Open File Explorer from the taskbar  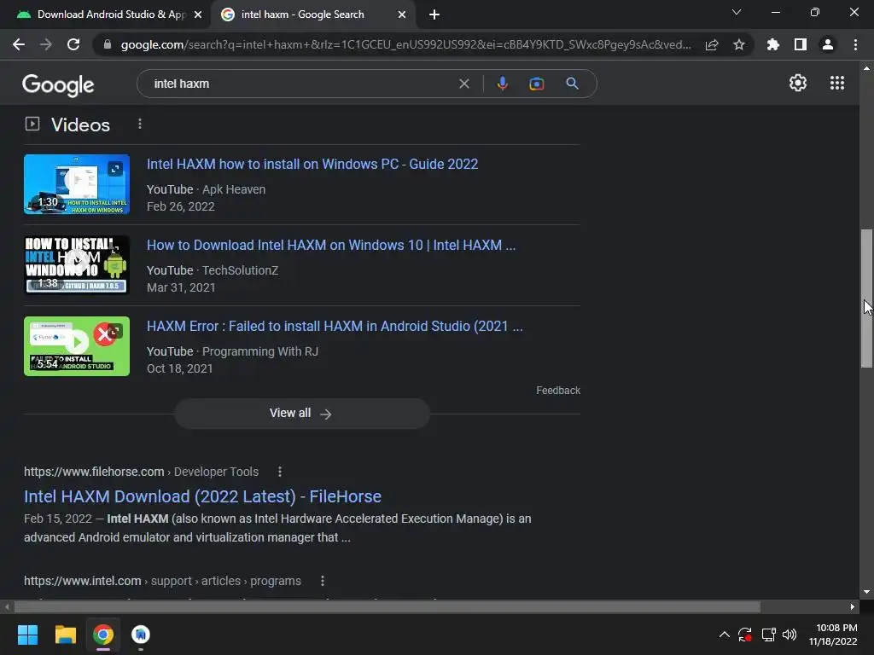point(65,635)
